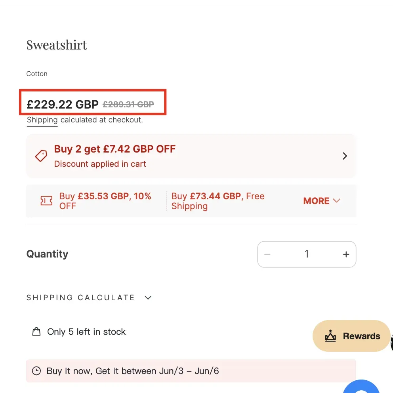
Task: Open the Rewards button
Action: click(x=352, y=336)
